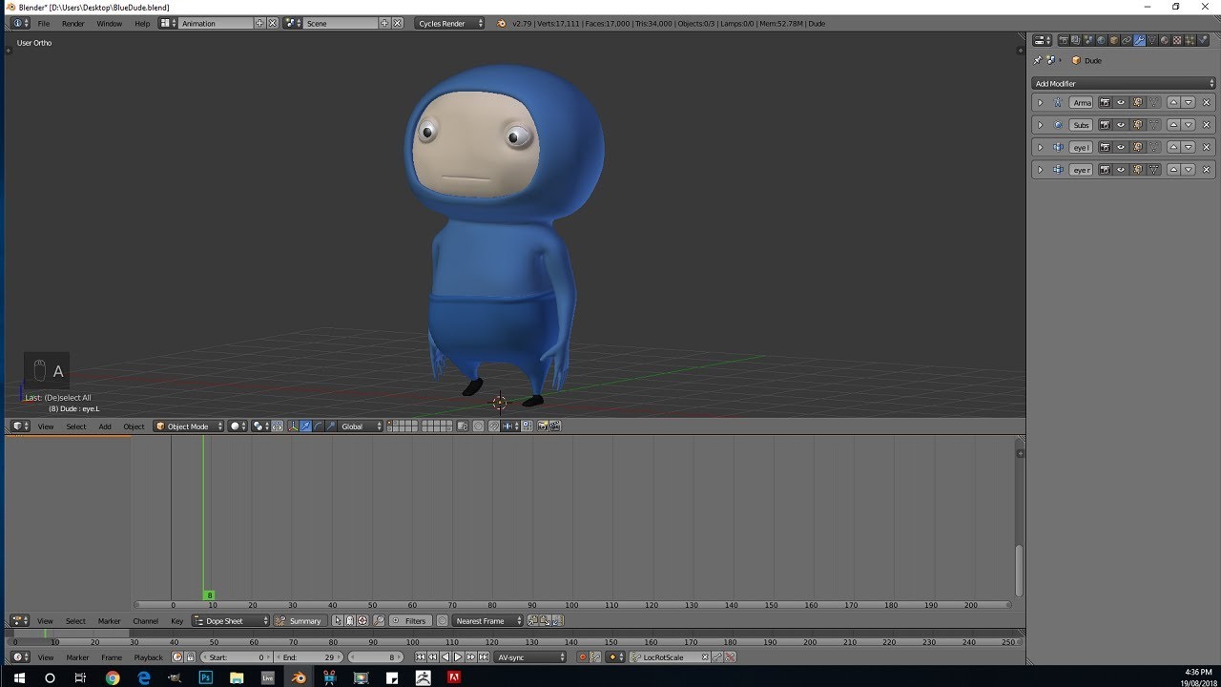The width and height of the screenshot is (1221, 687).
Task: Toggle the Summary button in Dope Sheet
Action: click(x=300, y=621)
